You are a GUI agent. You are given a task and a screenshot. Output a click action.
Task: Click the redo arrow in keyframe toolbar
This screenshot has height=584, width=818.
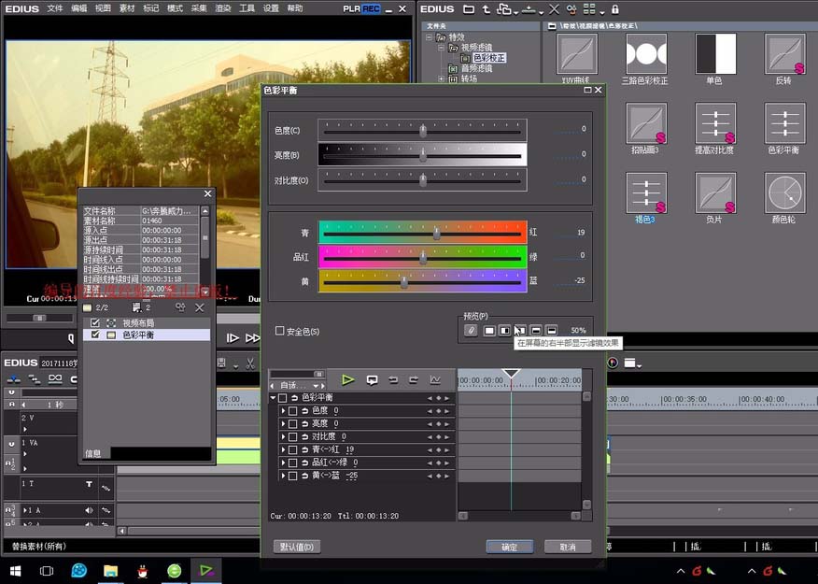click(414, 380)
